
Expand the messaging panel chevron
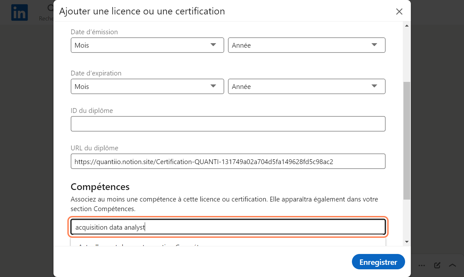452,265
